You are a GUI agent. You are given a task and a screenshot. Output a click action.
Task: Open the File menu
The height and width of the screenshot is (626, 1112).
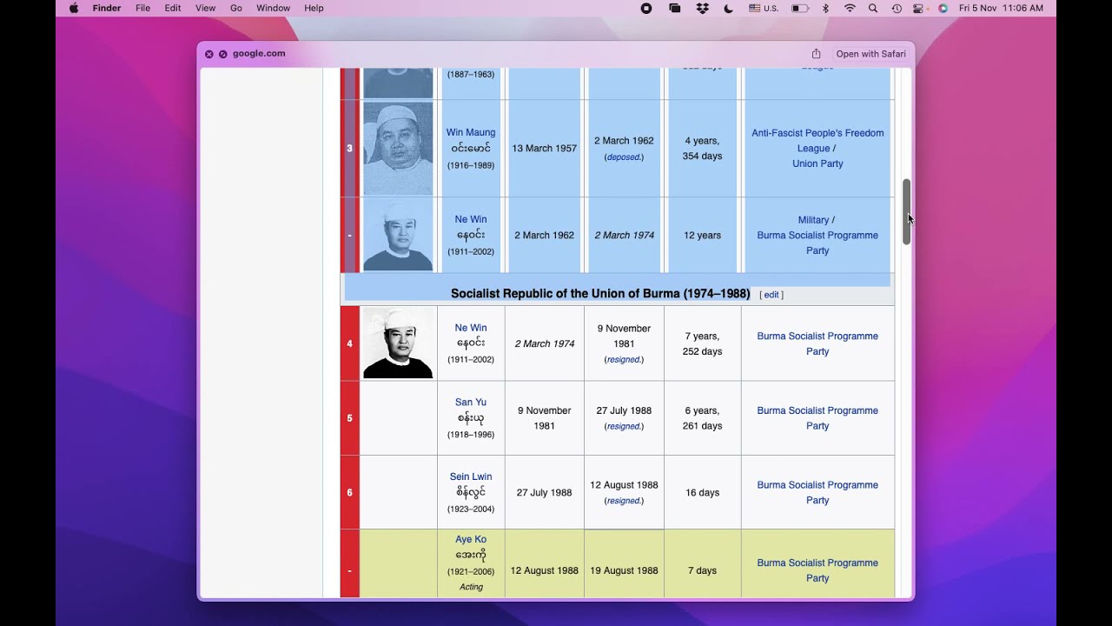click(142, 8)
